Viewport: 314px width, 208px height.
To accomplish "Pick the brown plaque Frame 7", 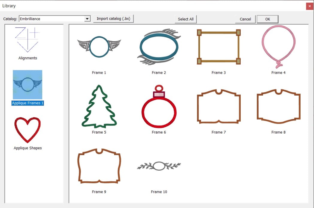I will [x=219, y=106].
